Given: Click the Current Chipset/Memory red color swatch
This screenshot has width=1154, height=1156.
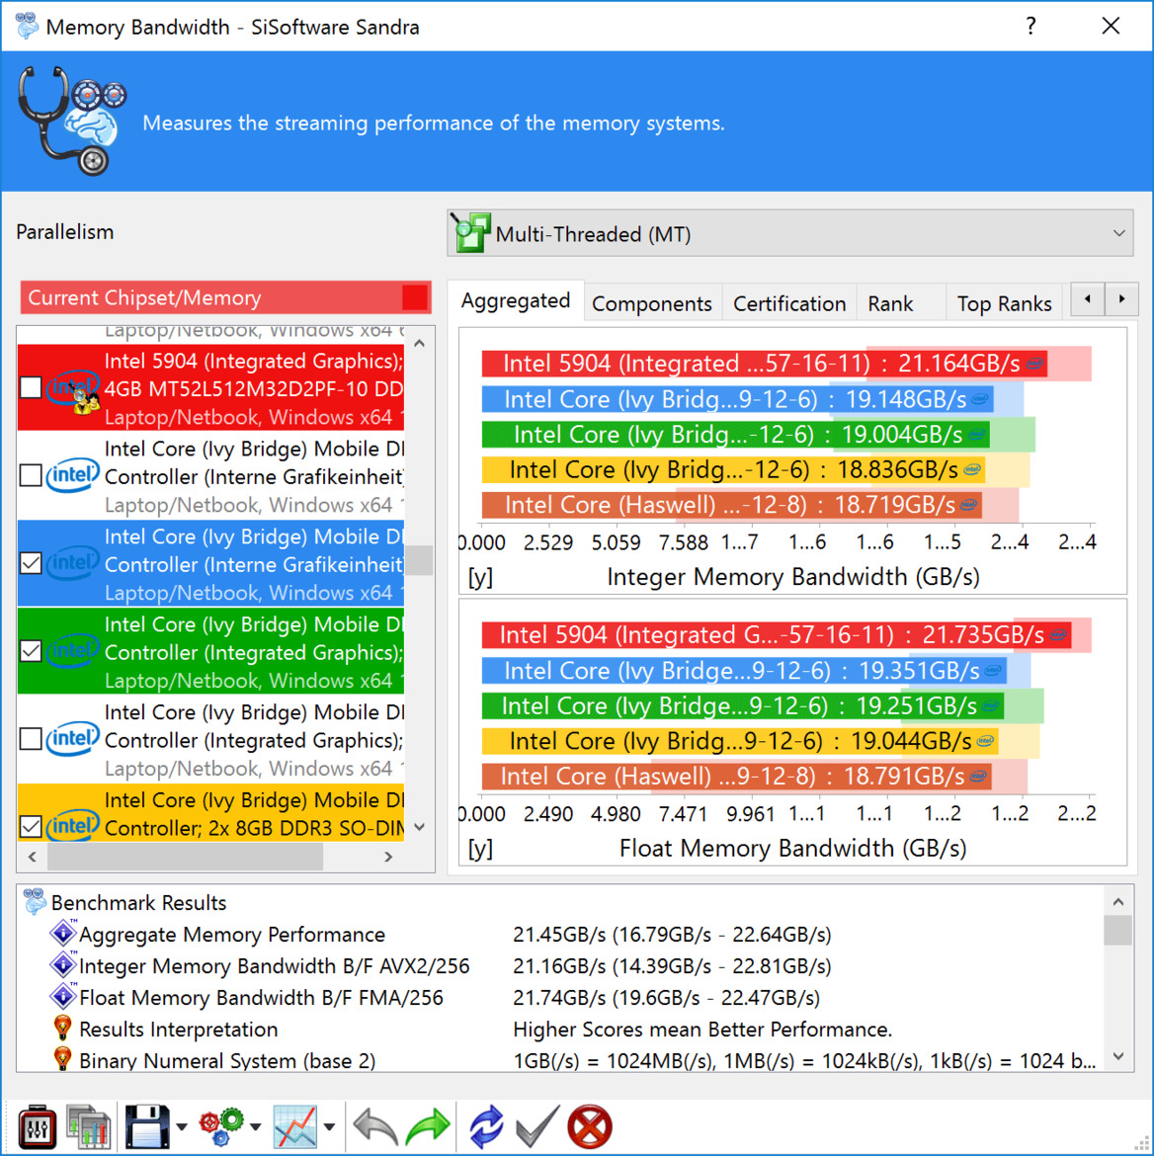Looking at the screenshot, I should pos(414,297).
